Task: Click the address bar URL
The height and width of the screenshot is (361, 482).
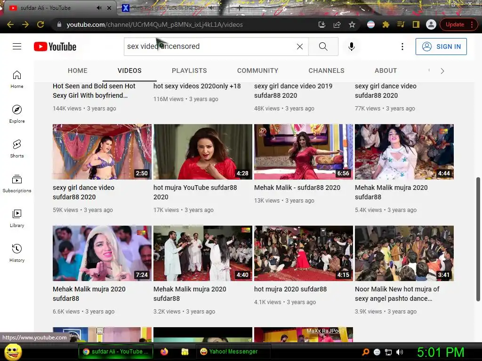Action: click(154, 24)
